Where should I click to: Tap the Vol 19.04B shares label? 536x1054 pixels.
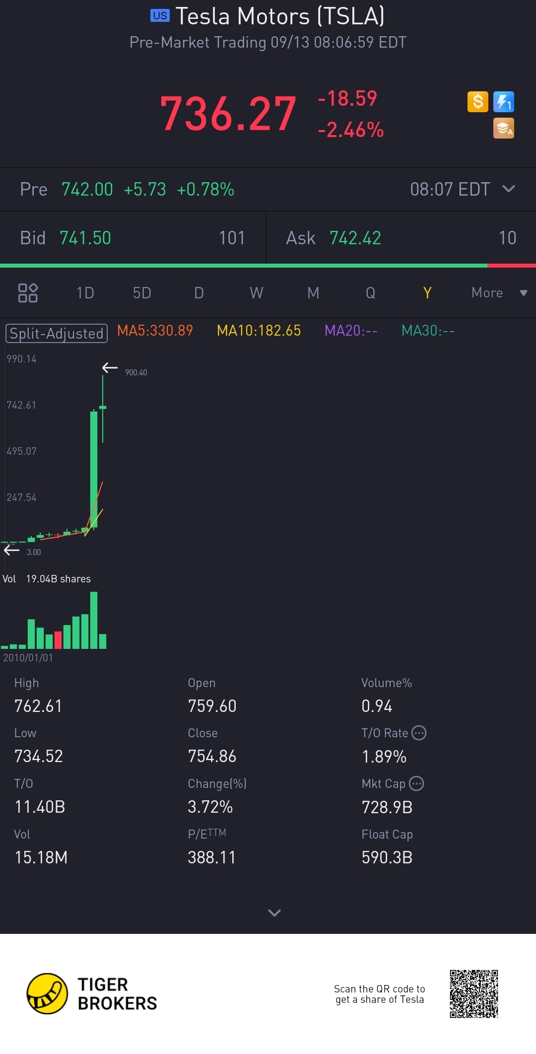pyautogui.click(x=47, y=579)
